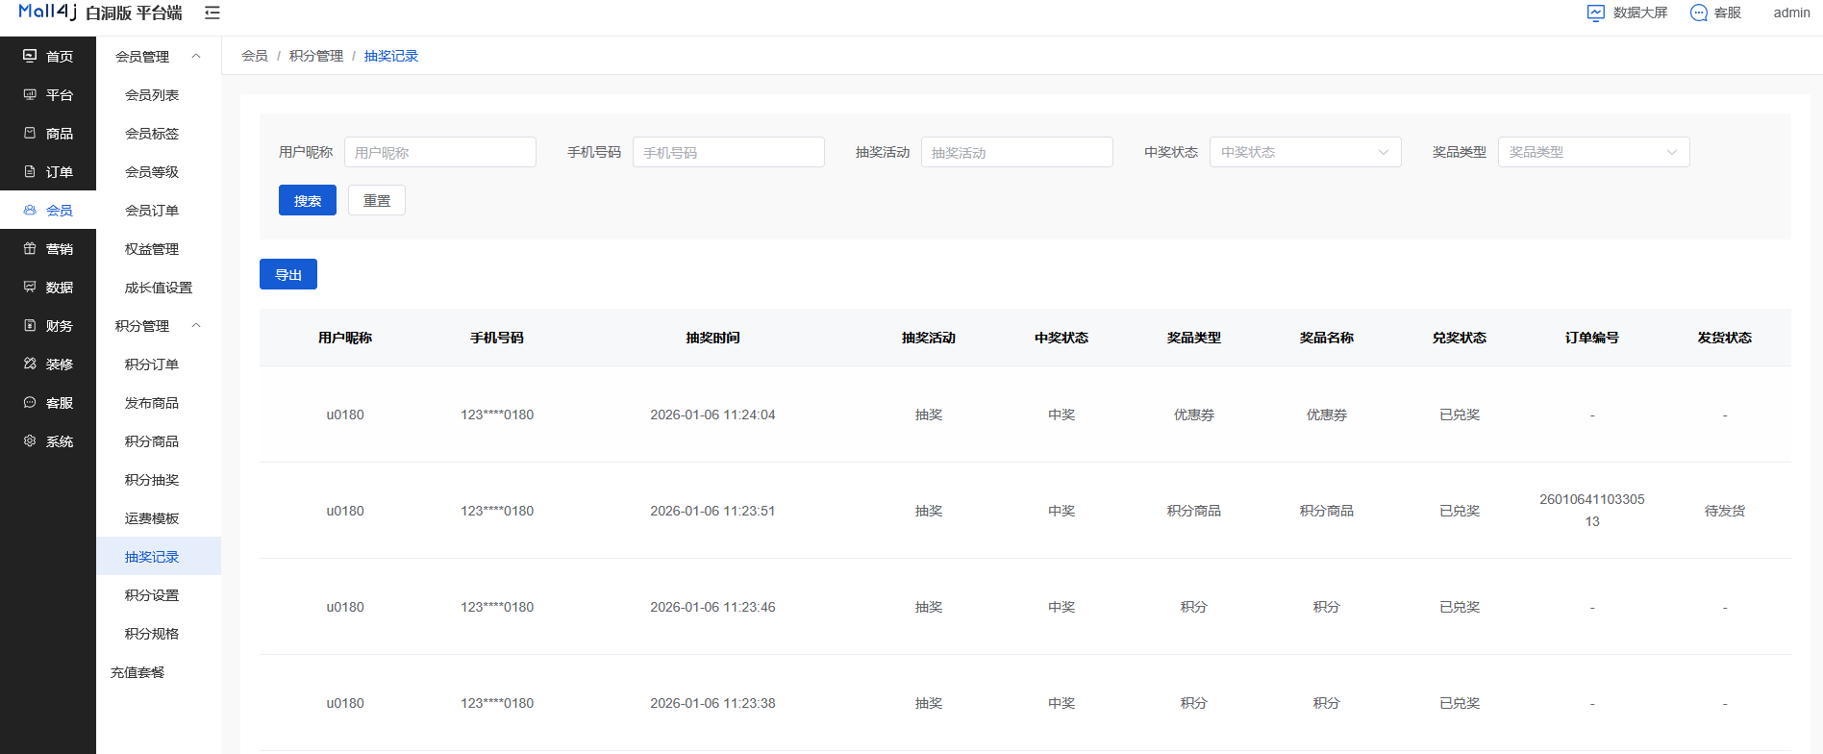
Task: Focus the 用户昵称 input field
Action: pos(440,152)
